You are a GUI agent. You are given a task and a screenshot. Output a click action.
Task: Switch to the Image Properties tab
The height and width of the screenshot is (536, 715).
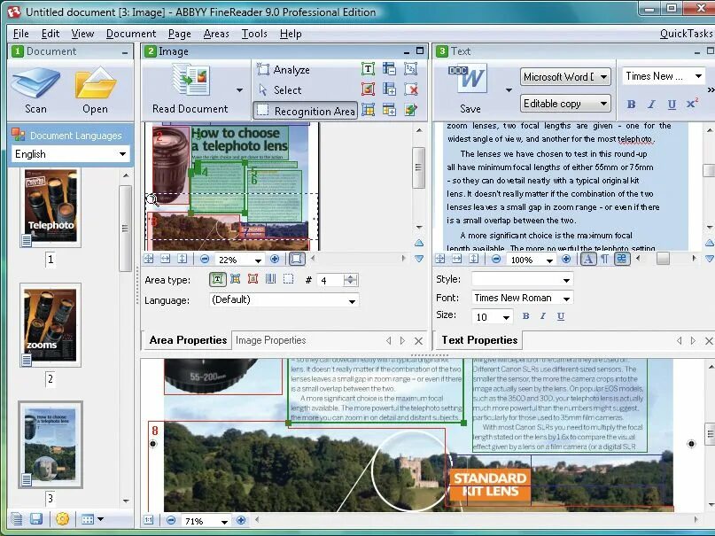(270, 340)
